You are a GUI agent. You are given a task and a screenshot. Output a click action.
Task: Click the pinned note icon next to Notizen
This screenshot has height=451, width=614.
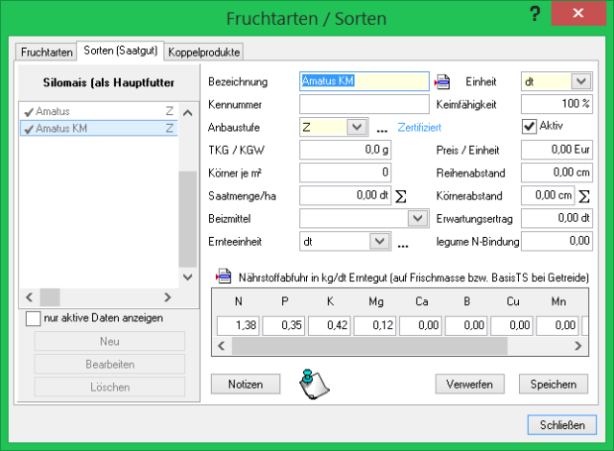(314, 385)
